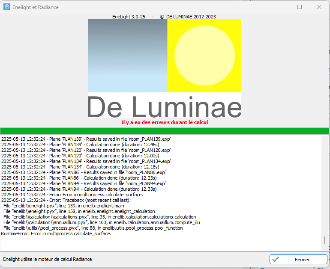Click the final 'RuntimeError: Error in multiprocess' line
The height and width of the screenshot is (269, 330).
[x=56, y=234]
